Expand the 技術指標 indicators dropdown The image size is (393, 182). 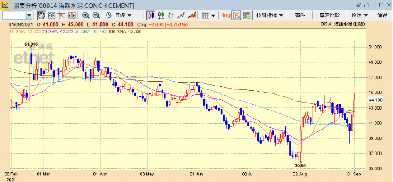(269, 15)
